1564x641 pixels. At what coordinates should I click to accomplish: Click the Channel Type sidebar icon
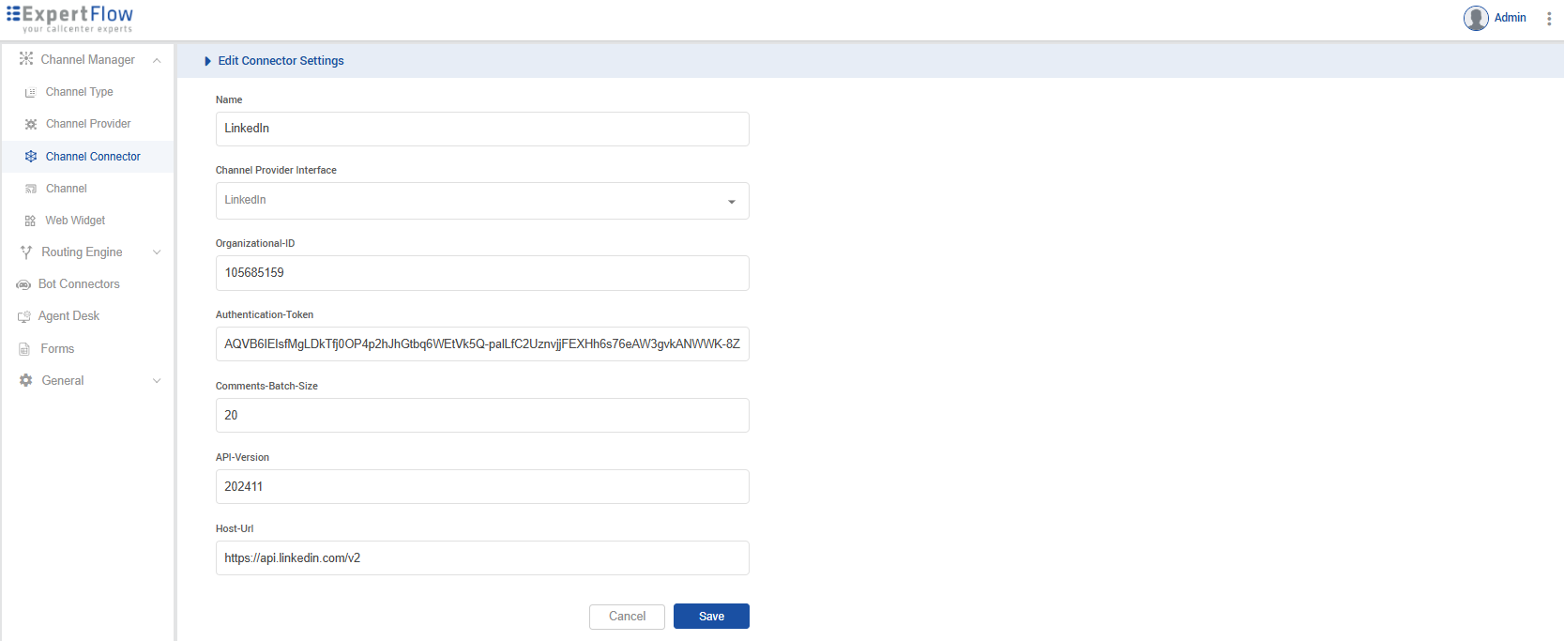click(x=30, y=92)
